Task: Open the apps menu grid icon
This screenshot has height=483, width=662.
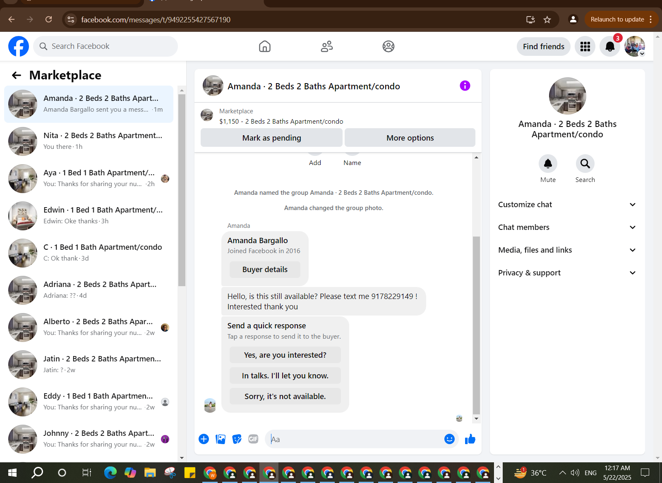Action: pyautogui.click(x=585, y=46)
